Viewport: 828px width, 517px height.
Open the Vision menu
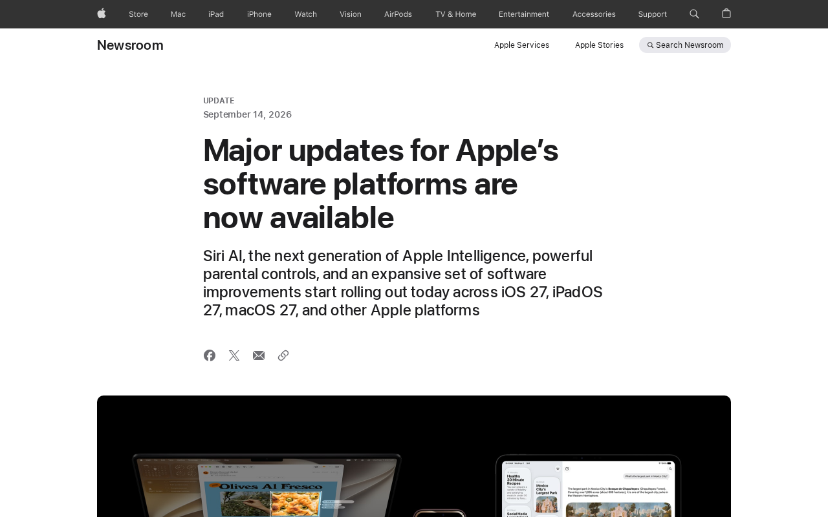click(x=351, y=14)
